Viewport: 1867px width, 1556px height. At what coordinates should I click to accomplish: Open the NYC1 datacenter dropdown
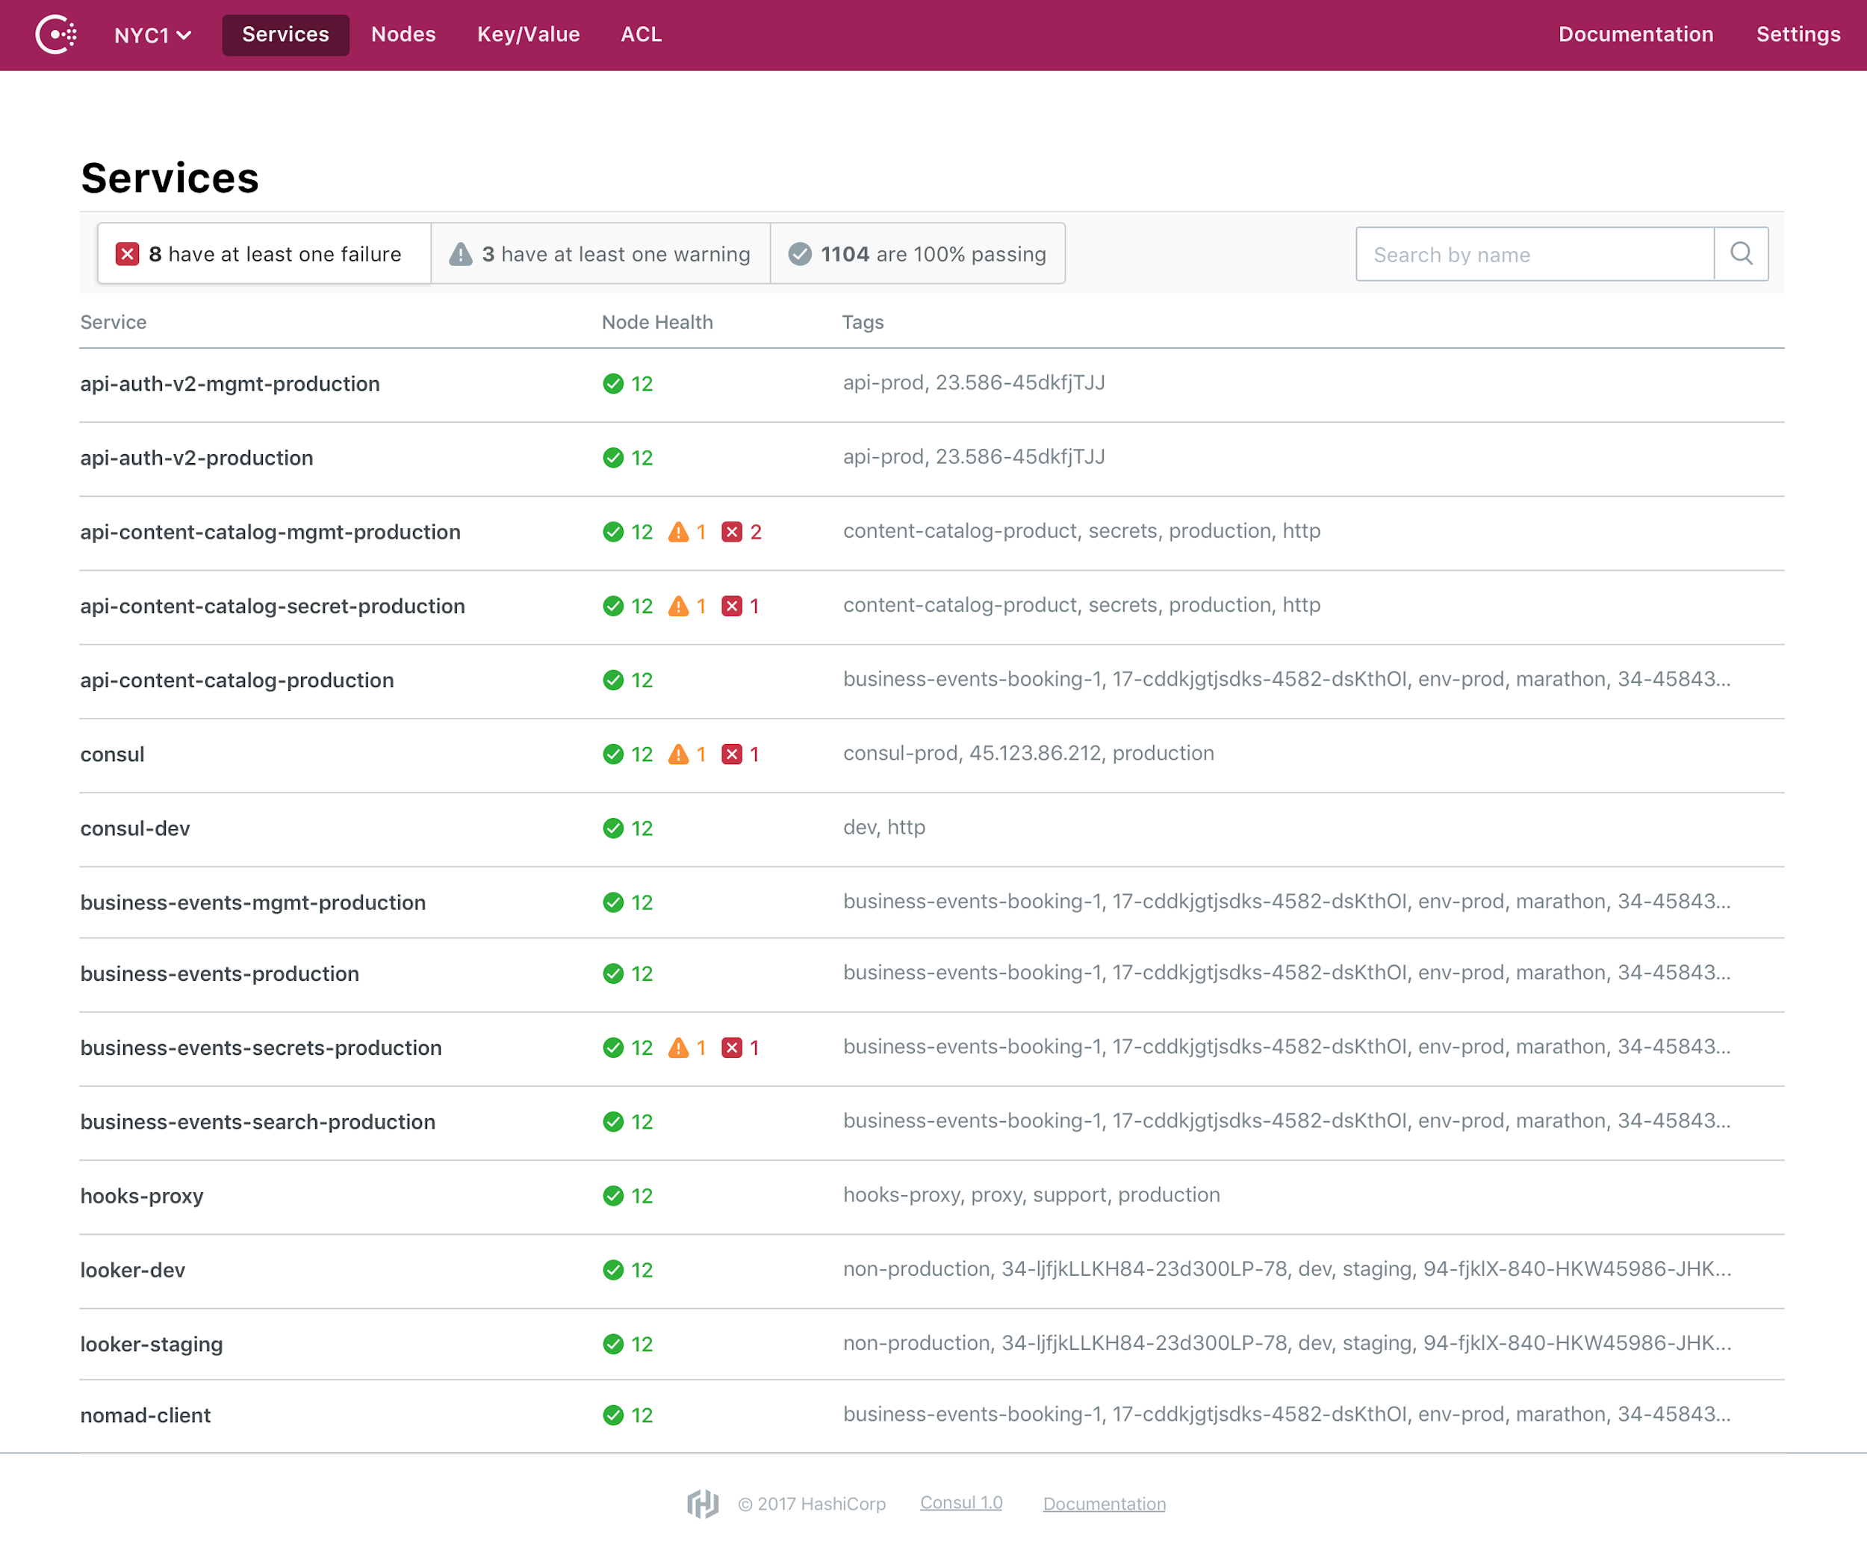153,34
